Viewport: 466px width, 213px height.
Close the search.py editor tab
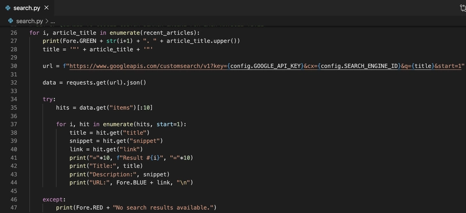click(47, 8)
